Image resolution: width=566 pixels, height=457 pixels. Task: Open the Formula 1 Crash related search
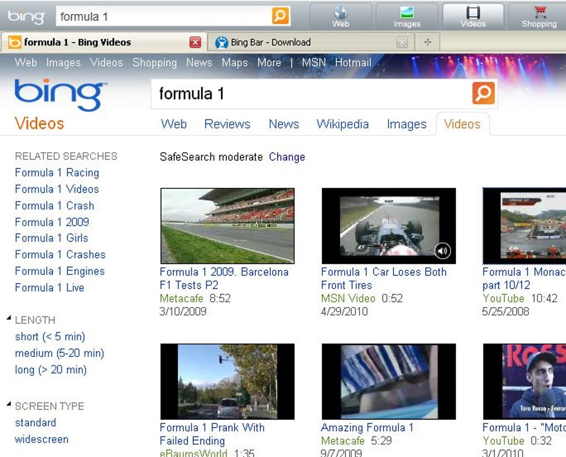pos(54,205)
